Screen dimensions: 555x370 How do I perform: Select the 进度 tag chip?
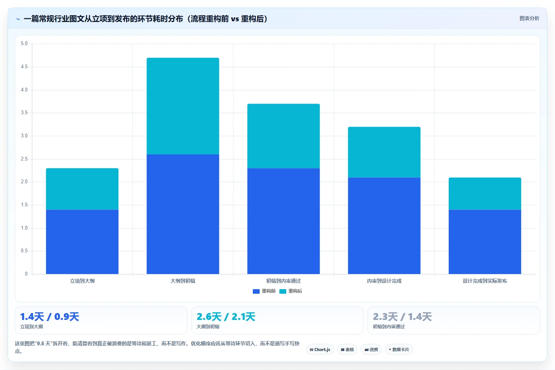pos(371,350)
